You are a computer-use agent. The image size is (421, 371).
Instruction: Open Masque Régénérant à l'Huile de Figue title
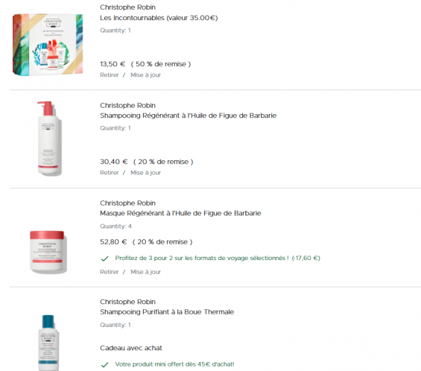click(x=181, y=213)
